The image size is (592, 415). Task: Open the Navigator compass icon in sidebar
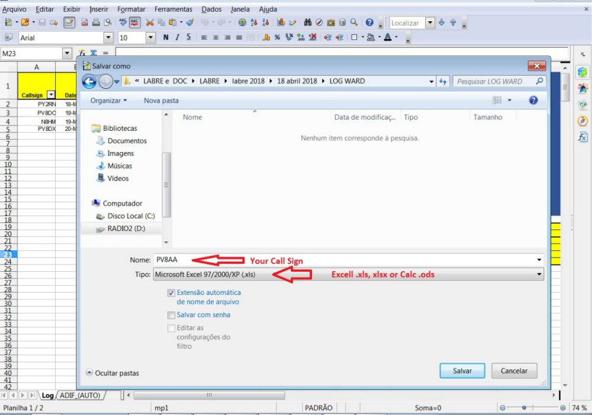point(583,121)
